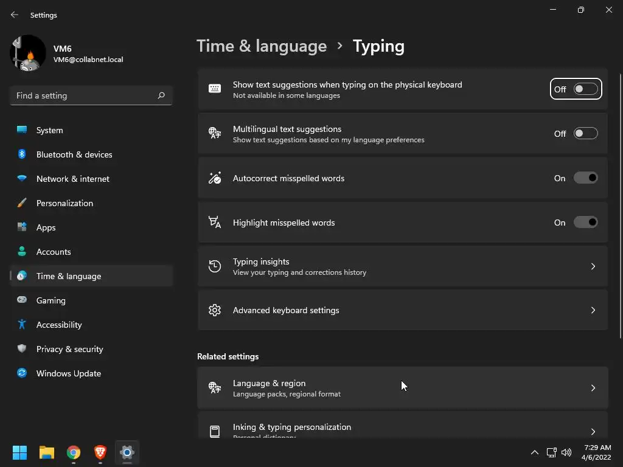Click the Privacy & security shield icon
Screen dimensions: 623x467
[x=22, y=349]
